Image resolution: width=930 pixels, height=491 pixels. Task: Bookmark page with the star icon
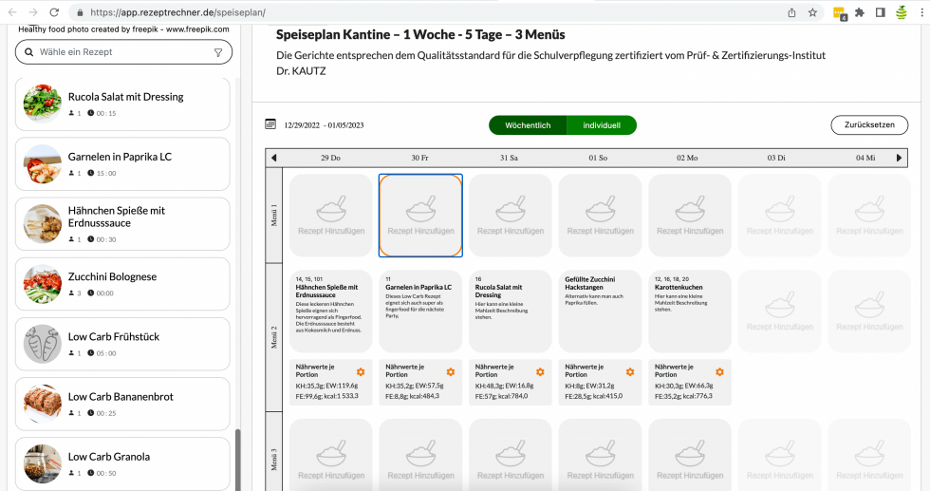[x=813, y=12]
